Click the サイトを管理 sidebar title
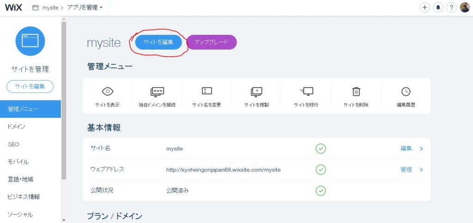The width and height of the screenshot is (473, 223). (x=30, y=69)
